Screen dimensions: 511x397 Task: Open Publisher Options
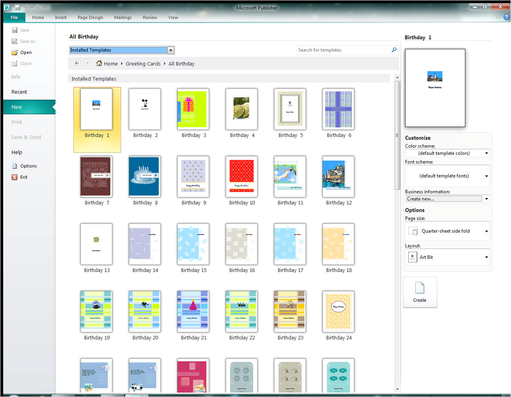pyautogui.click(x=24, y=166)
